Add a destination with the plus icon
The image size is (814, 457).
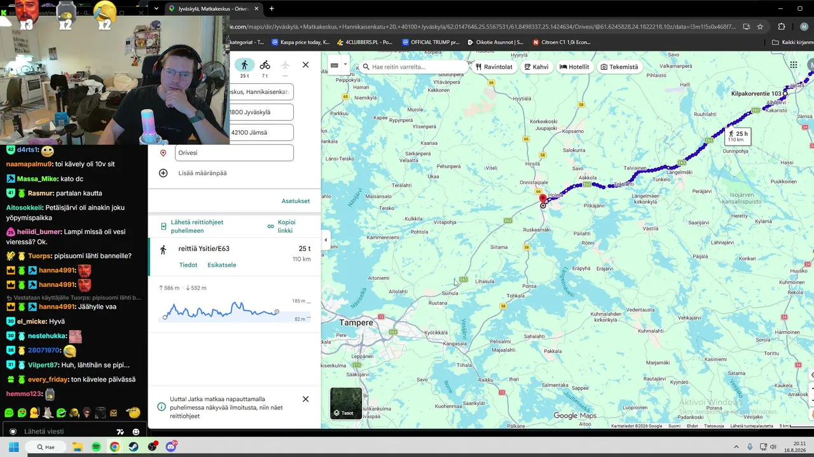point(163,173)
